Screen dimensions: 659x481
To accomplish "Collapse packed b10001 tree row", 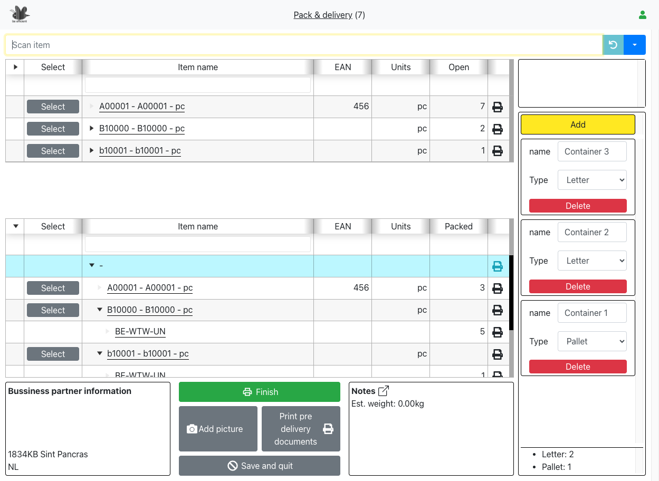I will coord(100,354).
